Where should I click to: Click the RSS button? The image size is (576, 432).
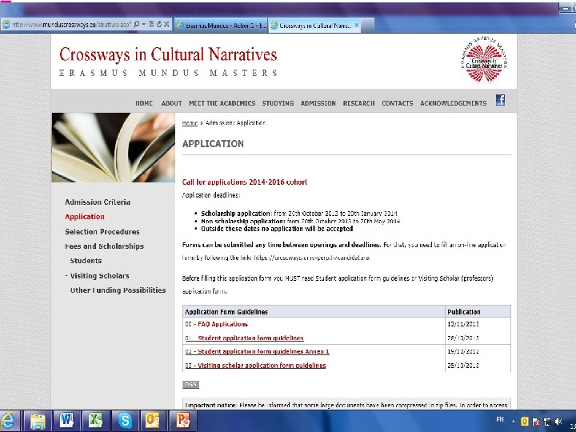tap(190, 385)
